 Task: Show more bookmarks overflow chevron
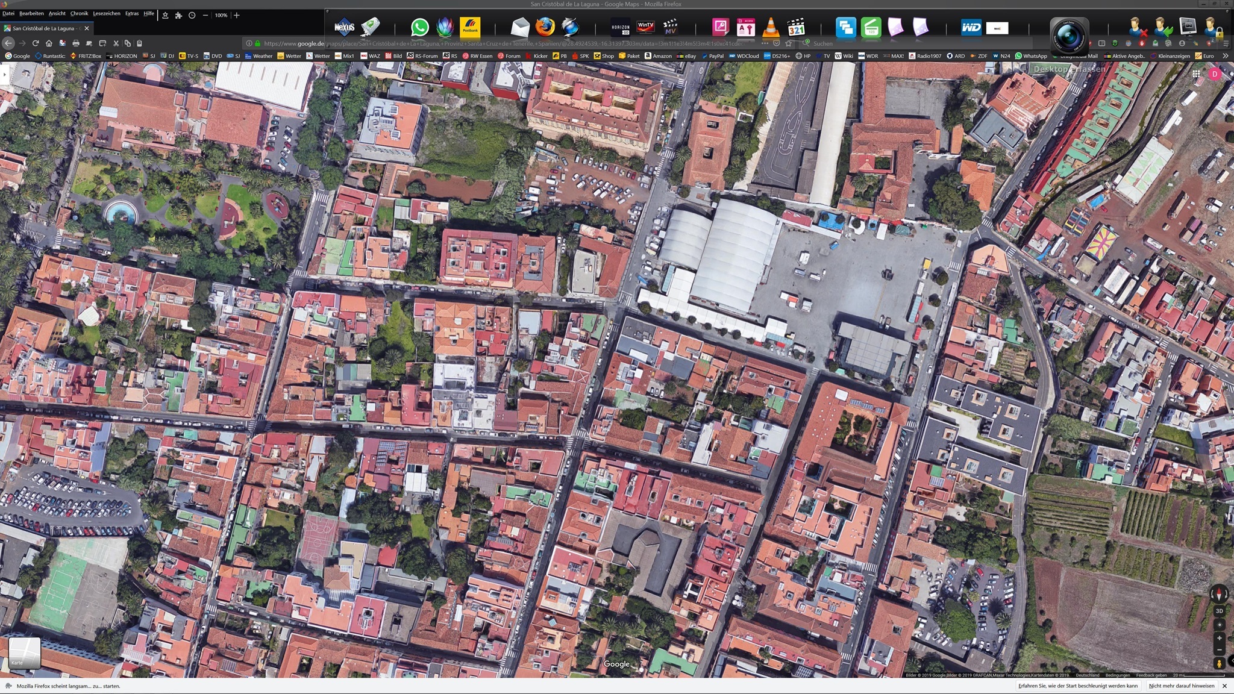1225,56
